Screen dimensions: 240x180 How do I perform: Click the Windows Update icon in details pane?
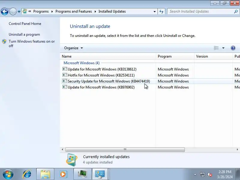pos(71,160)
